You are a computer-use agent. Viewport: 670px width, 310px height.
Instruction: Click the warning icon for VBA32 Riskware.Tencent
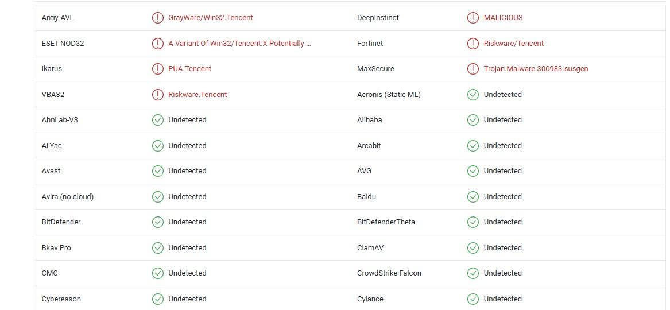tap(158, 94)
